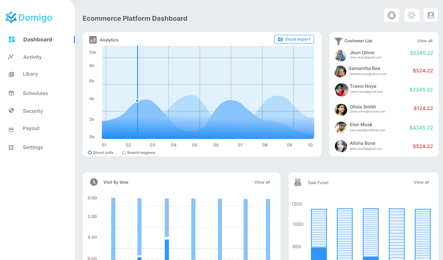Open Schedules from the sidebar
Viewport: 443px width, 260px height.
[36, 93]
